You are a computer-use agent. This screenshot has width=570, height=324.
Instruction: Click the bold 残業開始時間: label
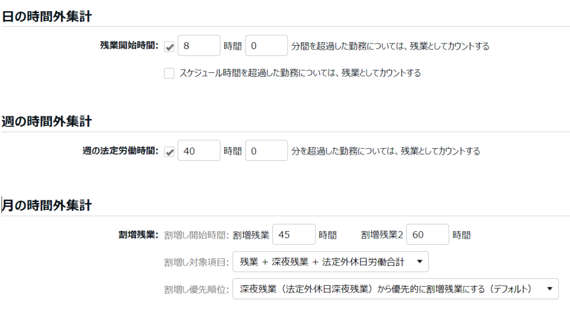(129, 46)
